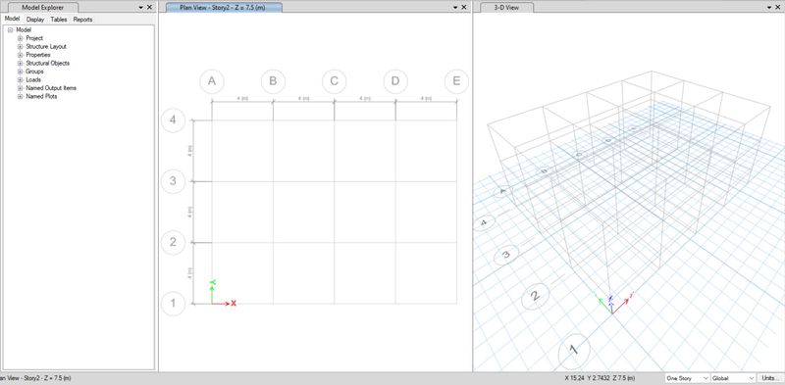785x385 pixels.
Task: Expand the Named Output Items node
Action: [20, 88]
